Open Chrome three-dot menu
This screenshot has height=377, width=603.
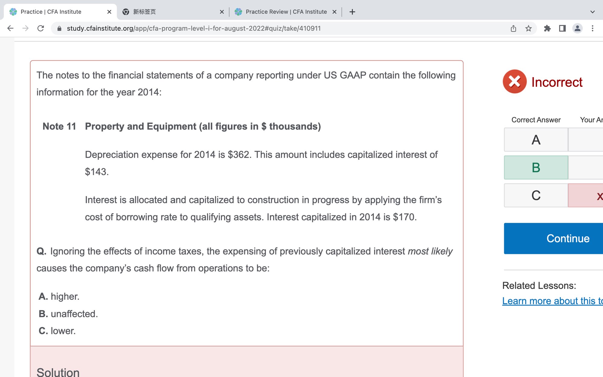click(592, 28)
